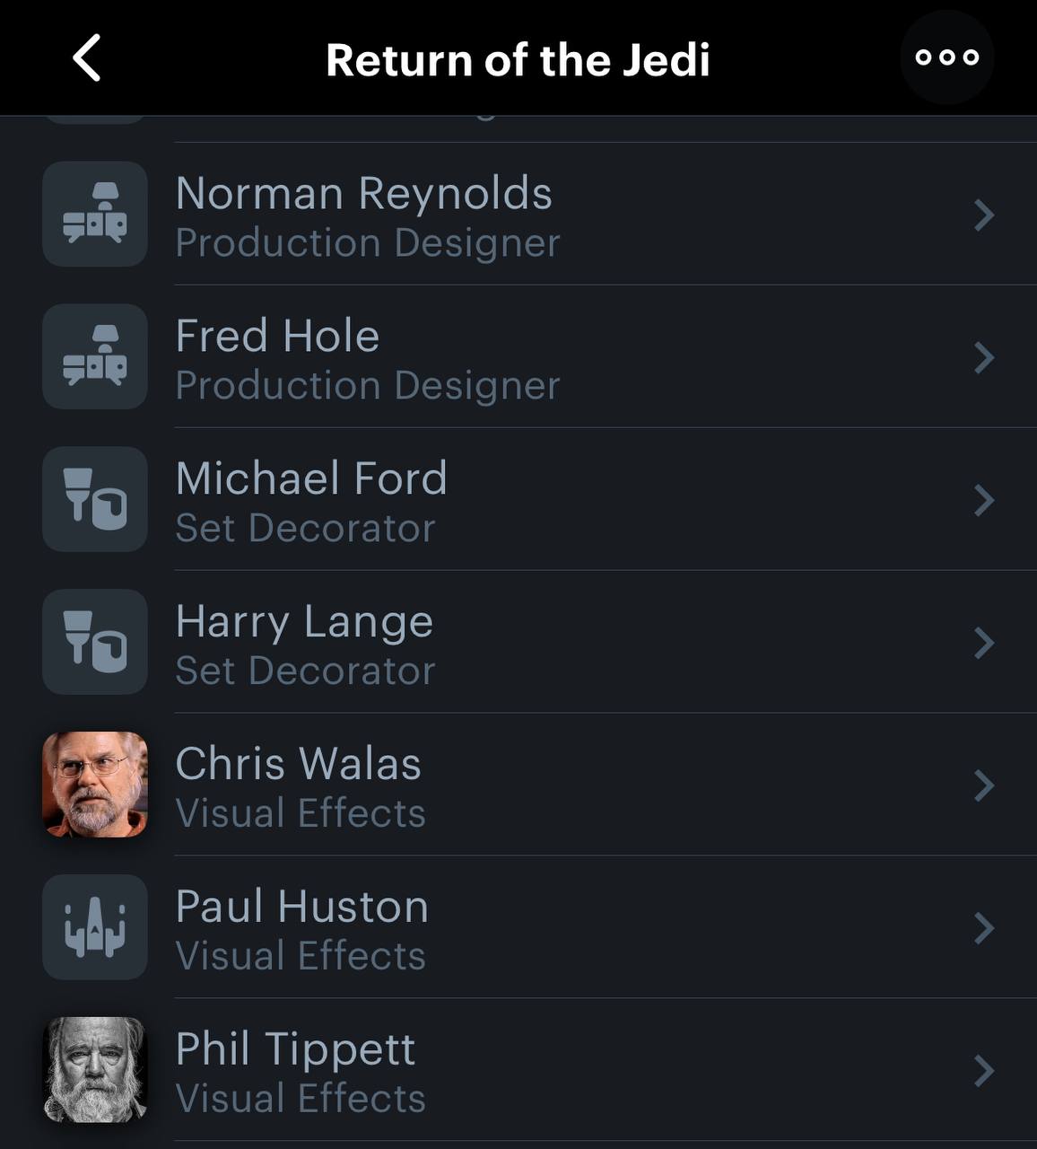Select the Chris Walas name
This screenshot has width=1037, height=1149.
pos(298,765)
